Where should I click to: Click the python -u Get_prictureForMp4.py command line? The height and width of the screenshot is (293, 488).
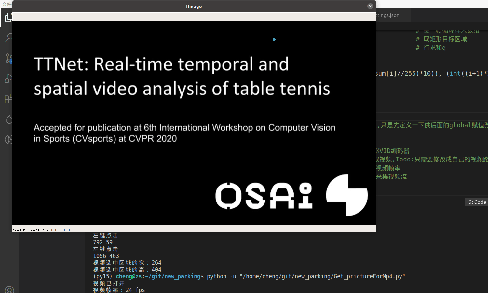point(306,276)
